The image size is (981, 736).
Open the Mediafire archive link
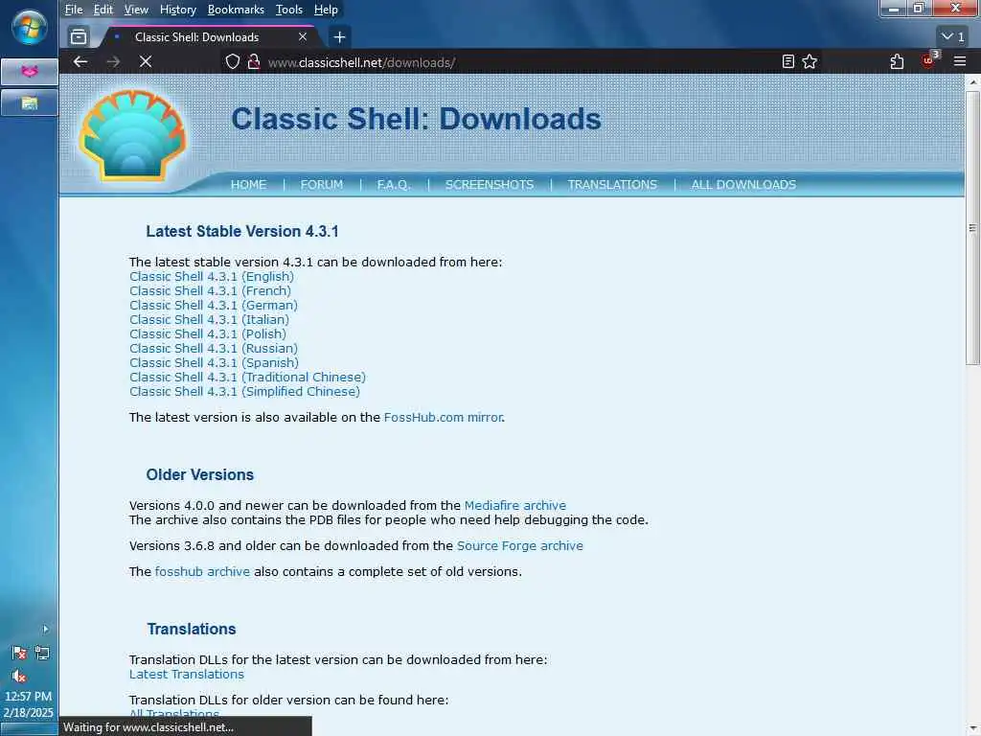point(514,505)
